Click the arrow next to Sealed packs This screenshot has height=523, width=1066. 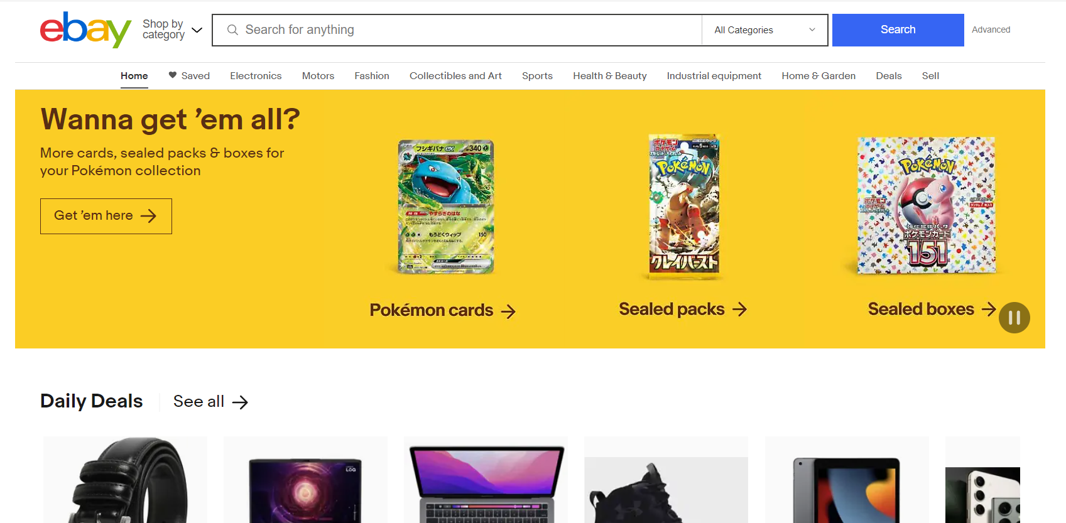(740, 310)
